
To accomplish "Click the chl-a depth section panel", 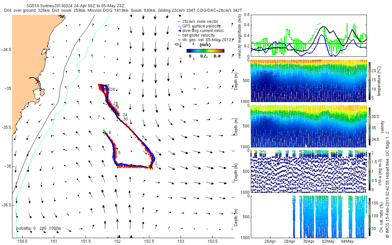I will (x=309, y=171).
